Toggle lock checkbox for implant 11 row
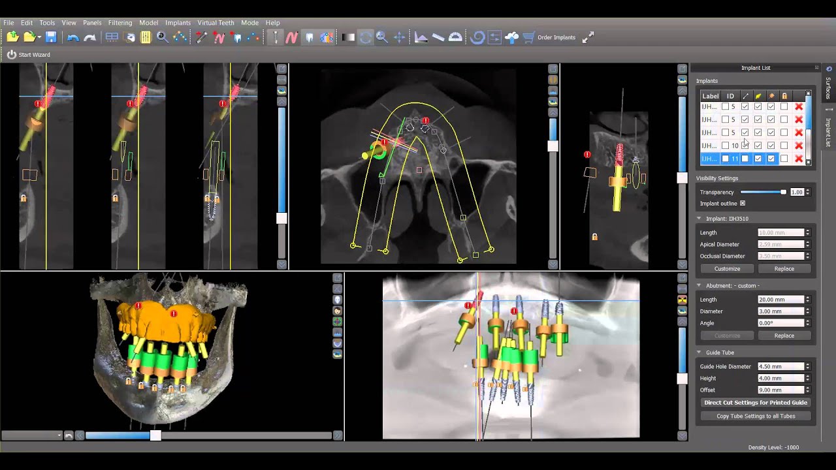 pyautogui.click(x=784, y=159)
